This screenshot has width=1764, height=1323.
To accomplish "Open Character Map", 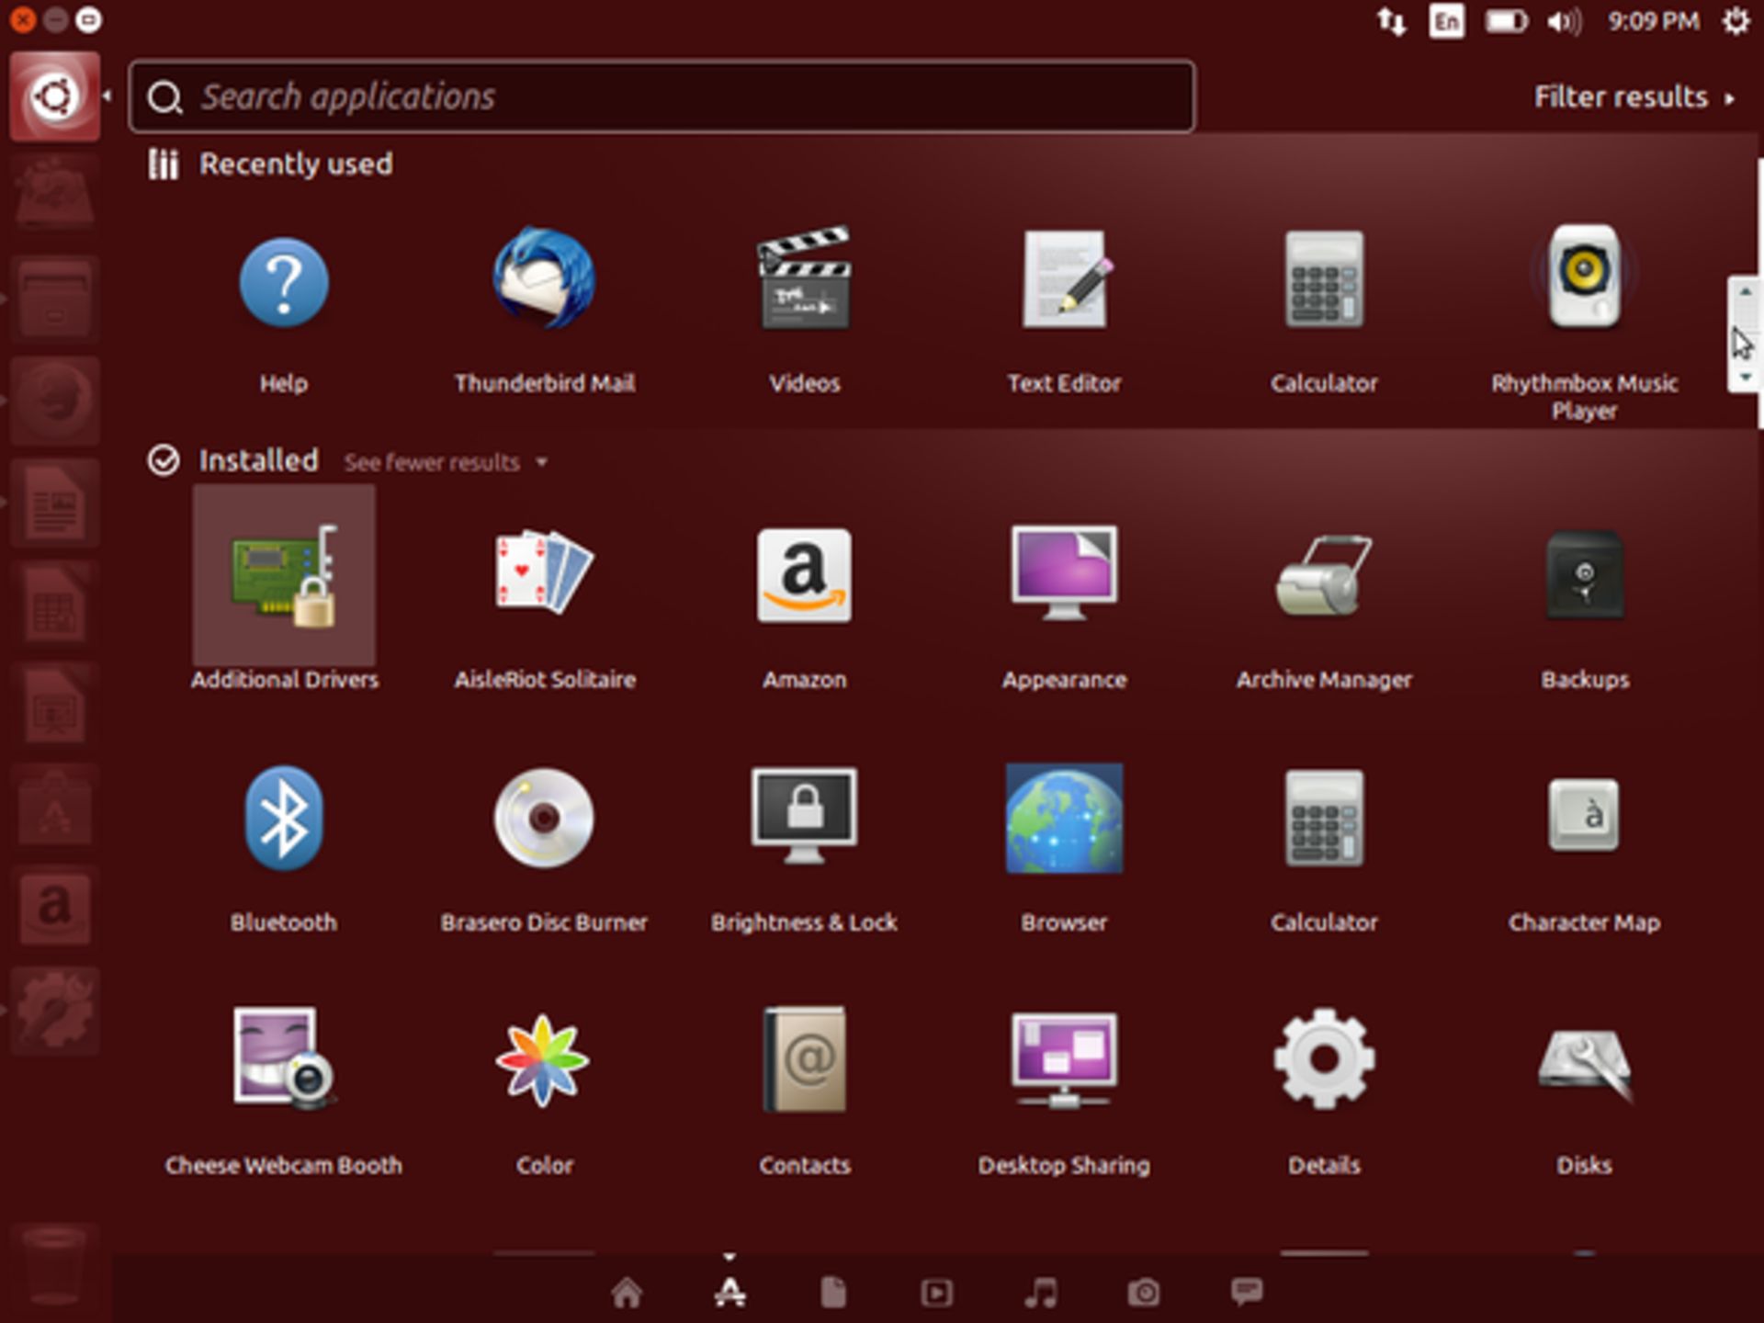I will pyautogui.click(x=1584, y=814).
